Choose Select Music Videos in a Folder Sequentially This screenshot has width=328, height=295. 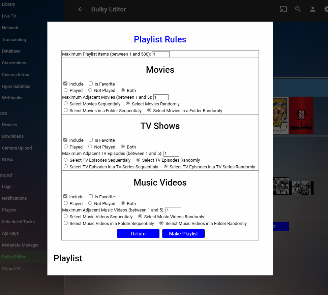[x=65, y=223]
